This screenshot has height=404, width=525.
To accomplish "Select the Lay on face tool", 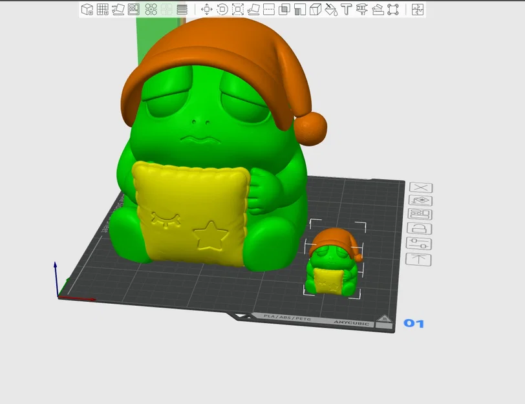I will 253,9.
